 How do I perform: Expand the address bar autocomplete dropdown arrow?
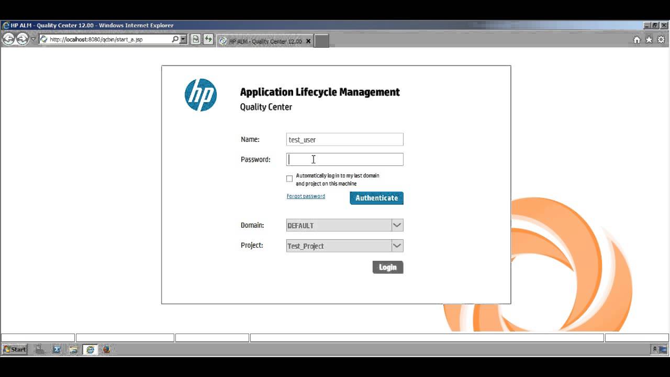183,39
